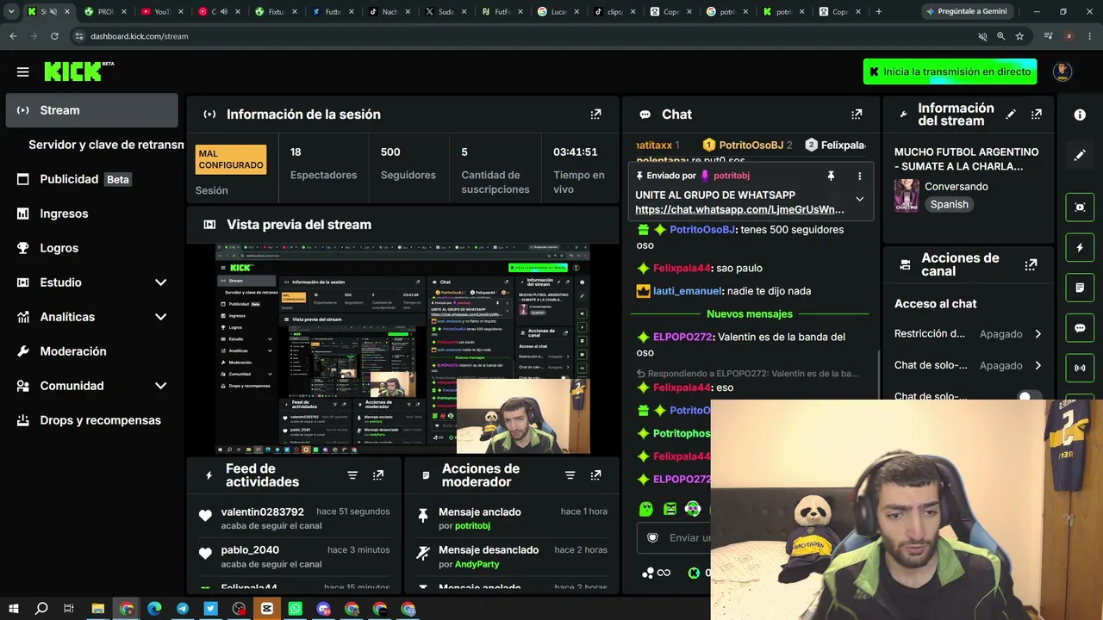Open filter options in Acciones de moderador
Image resolution: width=1103 pixels, height=620 pixels.
pyautogui.click(x=570, y=475)
